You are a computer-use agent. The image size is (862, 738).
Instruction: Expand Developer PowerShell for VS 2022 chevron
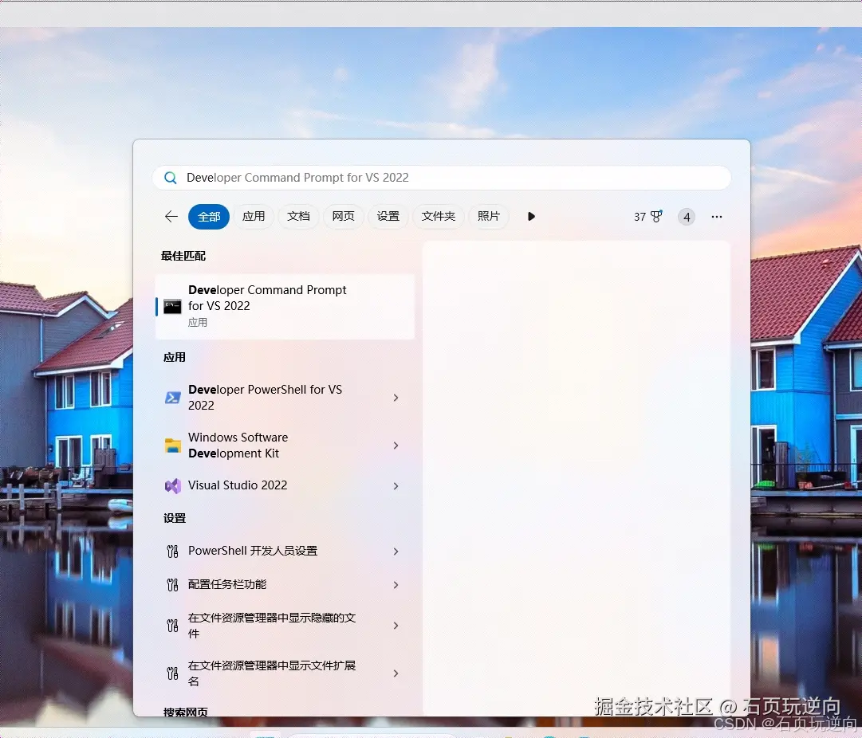(396, 398)
